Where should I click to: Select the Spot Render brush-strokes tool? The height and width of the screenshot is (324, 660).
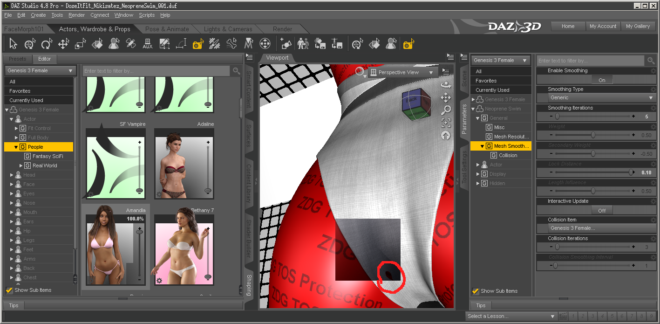point(215,44)
